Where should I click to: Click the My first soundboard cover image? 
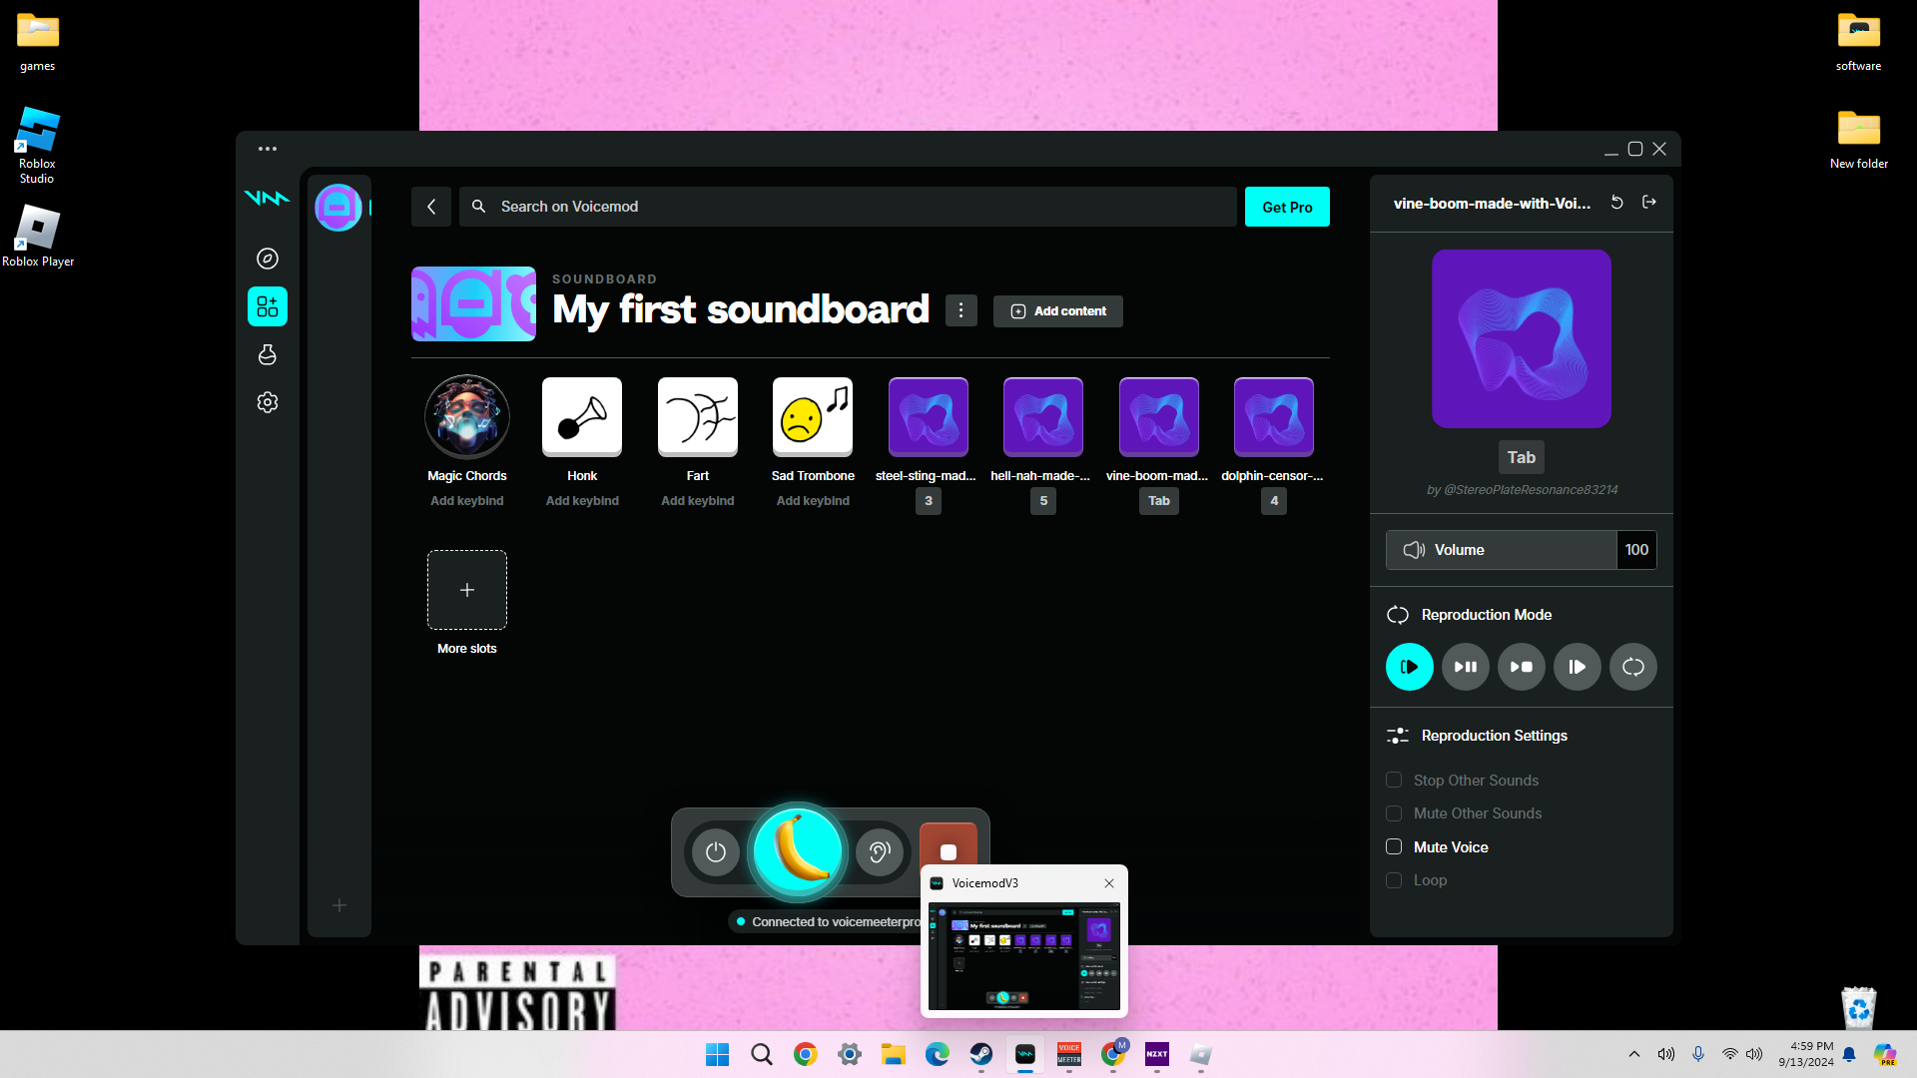(x=473, y=303)
